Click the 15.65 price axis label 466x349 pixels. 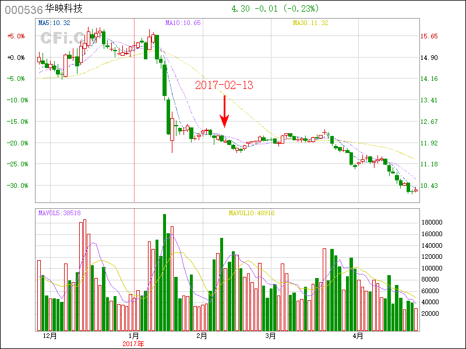[x=429, y=36]
